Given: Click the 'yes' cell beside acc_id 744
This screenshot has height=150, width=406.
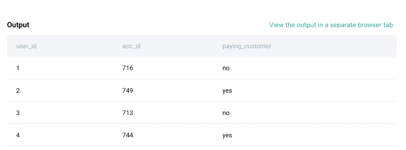Looking at the screenshot, I should point(227,135).
